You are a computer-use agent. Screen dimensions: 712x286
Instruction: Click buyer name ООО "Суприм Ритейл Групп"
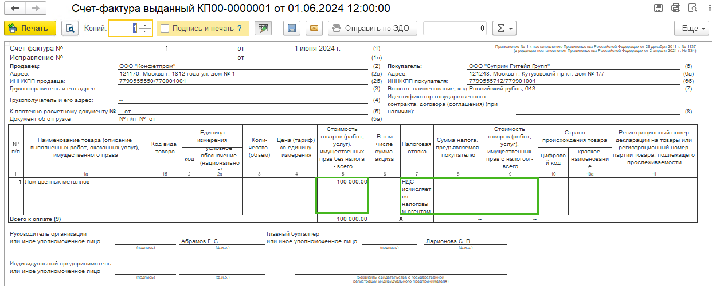coord(510,66)
